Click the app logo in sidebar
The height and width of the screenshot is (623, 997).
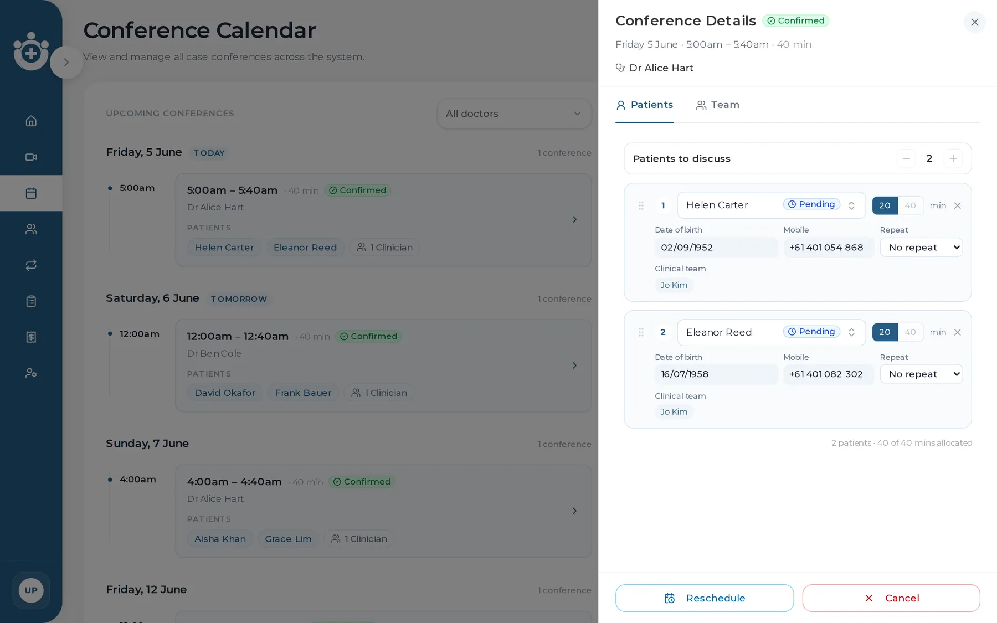(x=31, y=51)
